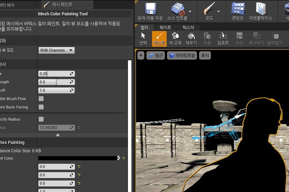This screenshot has width=289, height=192.
Task: Switch to the 웨이트 tab
Action: coord(165,28)
